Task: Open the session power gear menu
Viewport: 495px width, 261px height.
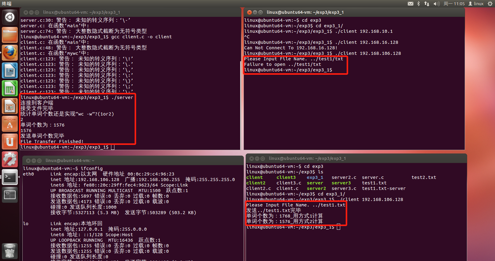Action: click(490, 4)
